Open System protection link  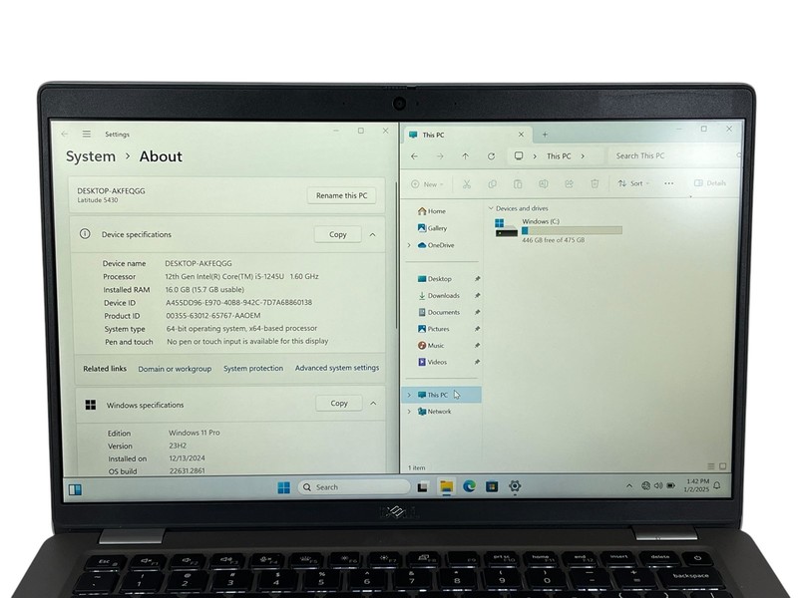tap(253, 368)
